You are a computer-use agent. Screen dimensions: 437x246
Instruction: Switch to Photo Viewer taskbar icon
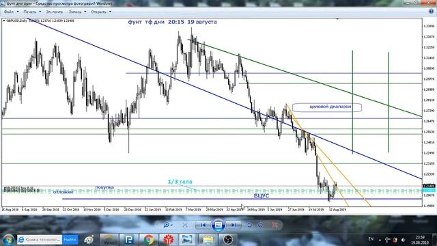pos(187,240)
